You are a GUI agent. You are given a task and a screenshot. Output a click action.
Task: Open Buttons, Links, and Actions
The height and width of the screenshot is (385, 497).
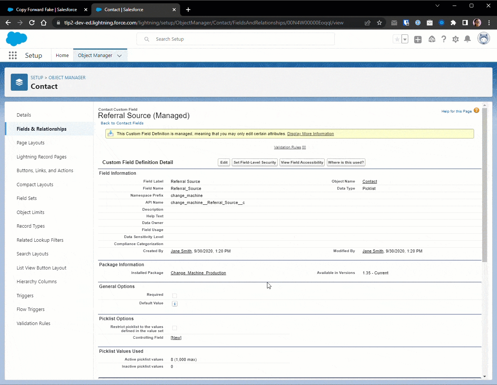pos(45,170)
